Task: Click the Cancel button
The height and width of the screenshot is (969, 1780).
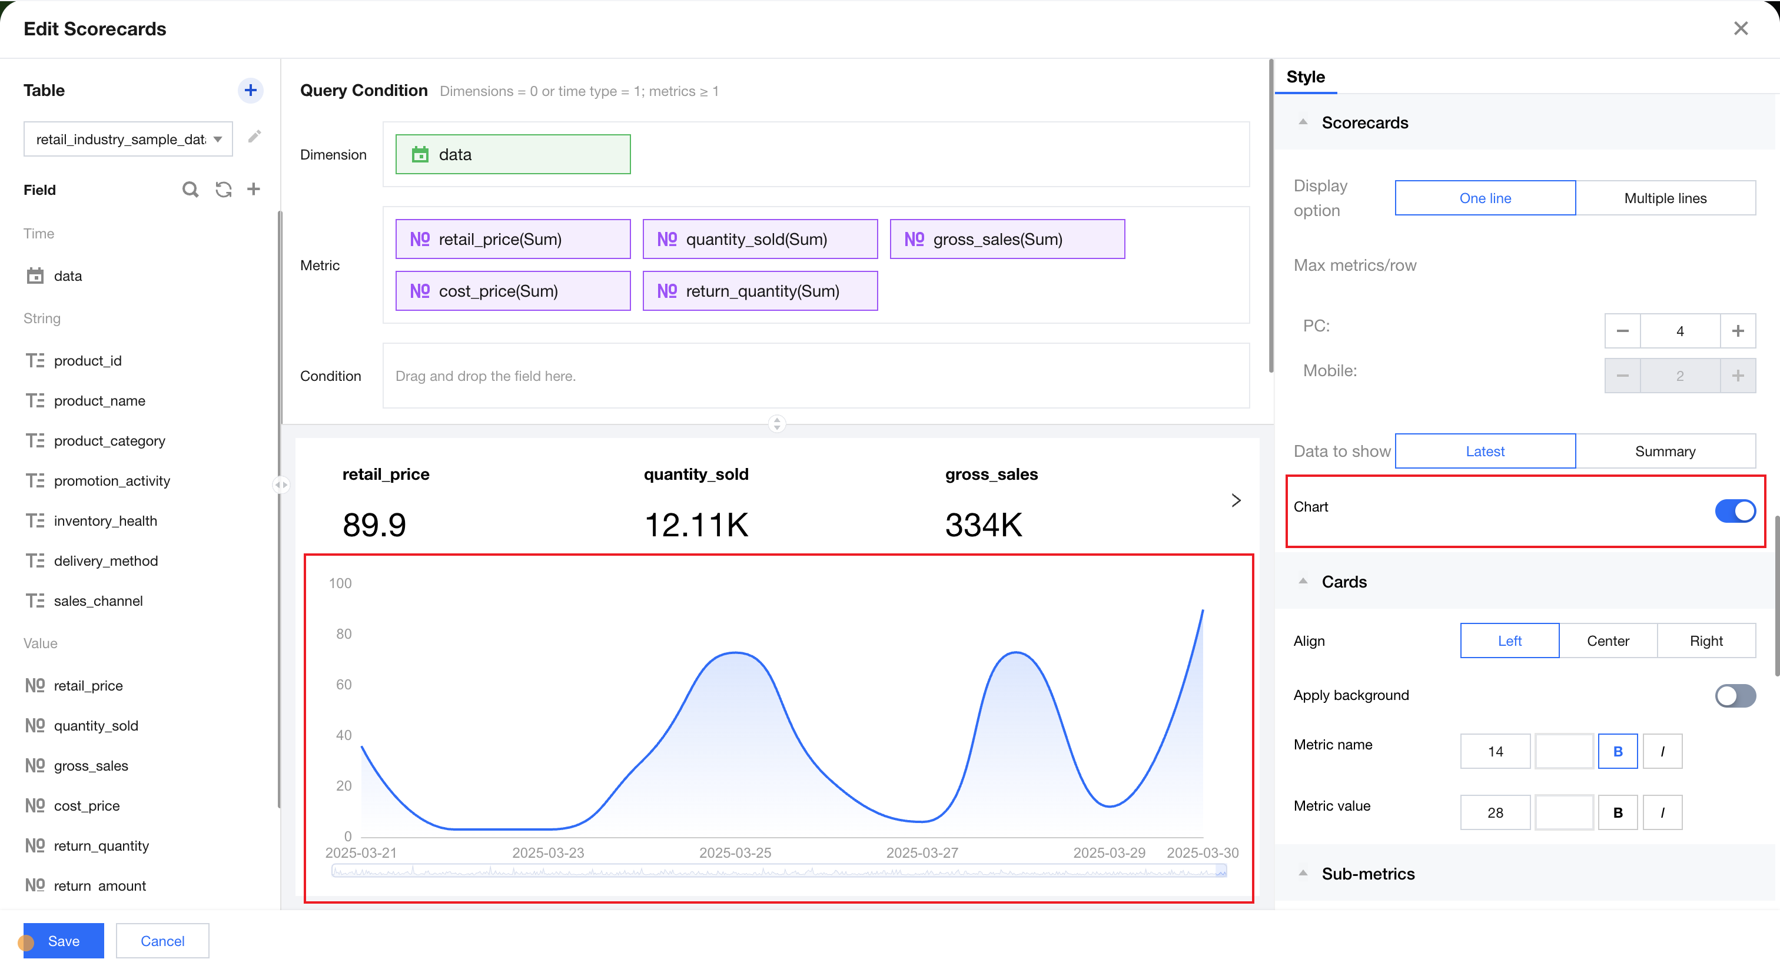Action: (162, 941)
